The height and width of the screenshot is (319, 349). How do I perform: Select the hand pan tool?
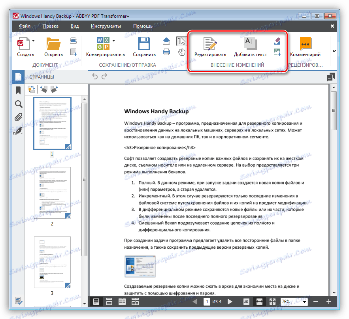point(182,53)
